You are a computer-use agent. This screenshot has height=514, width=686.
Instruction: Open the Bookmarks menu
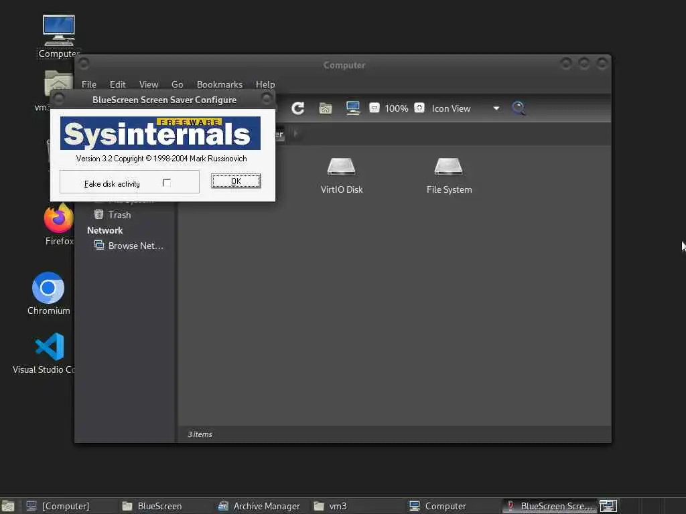[x=220, y=84]
